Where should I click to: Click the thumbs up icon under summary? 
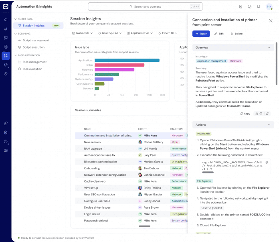[x=256, y=114]
